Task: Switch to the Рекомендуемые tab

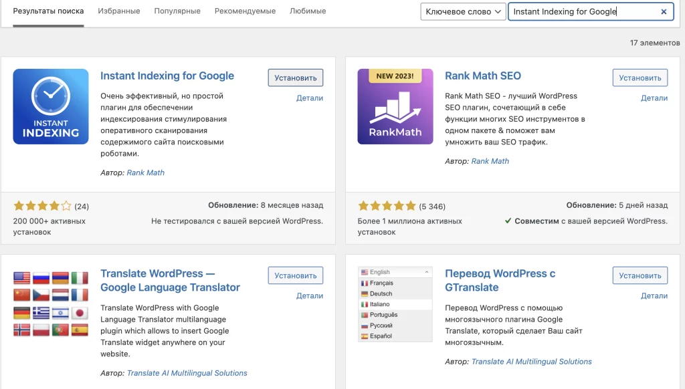Action: (245, 11)
